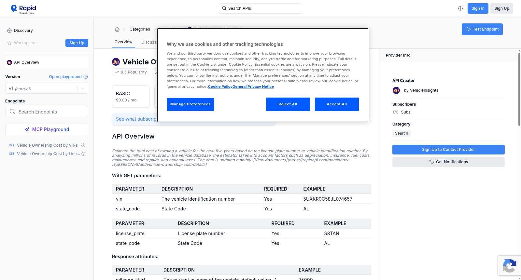Viewport: 521px width, 280px height.
Task: Click the reCAPTCHA badge
Action: 510,266
